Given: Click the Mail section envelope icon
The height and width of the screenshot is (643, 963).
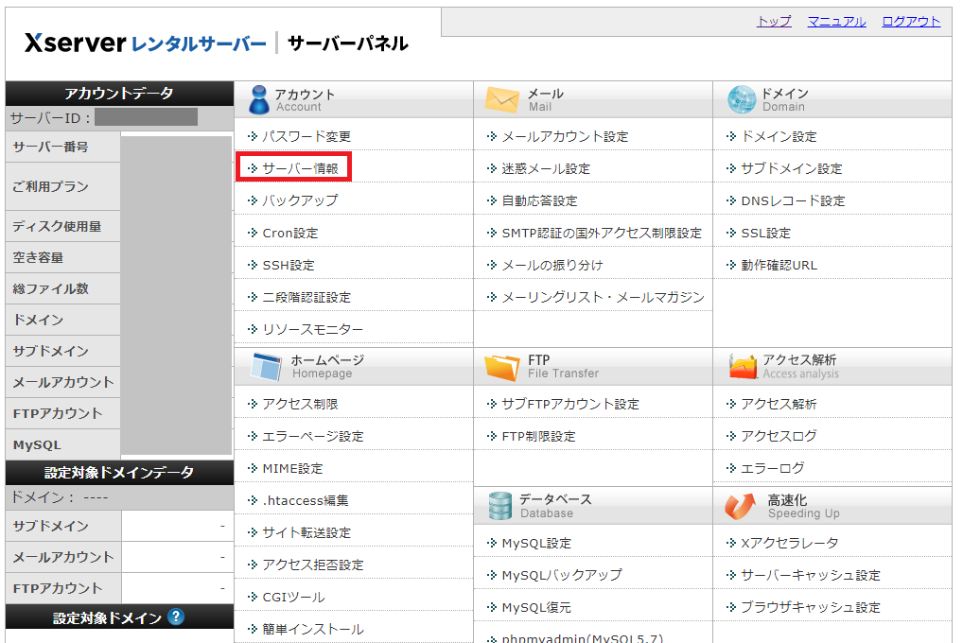Looking at the screenshot, I should [501, 99].
